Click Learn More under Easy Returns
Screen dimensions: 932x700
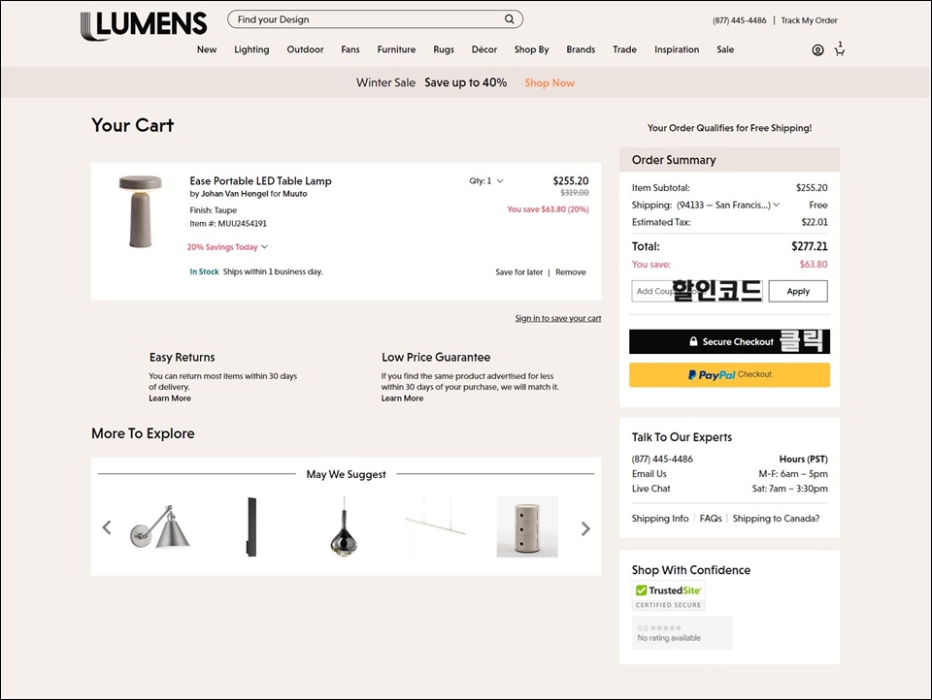[170, 398]
